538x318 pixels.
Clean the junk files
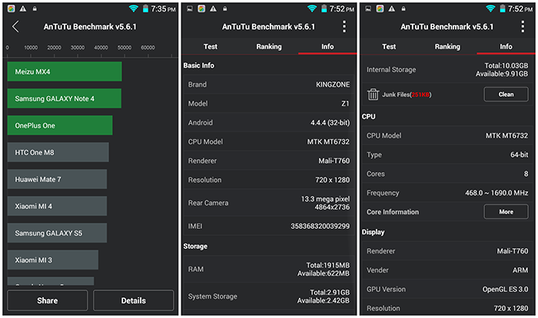[x=506, y=94]
